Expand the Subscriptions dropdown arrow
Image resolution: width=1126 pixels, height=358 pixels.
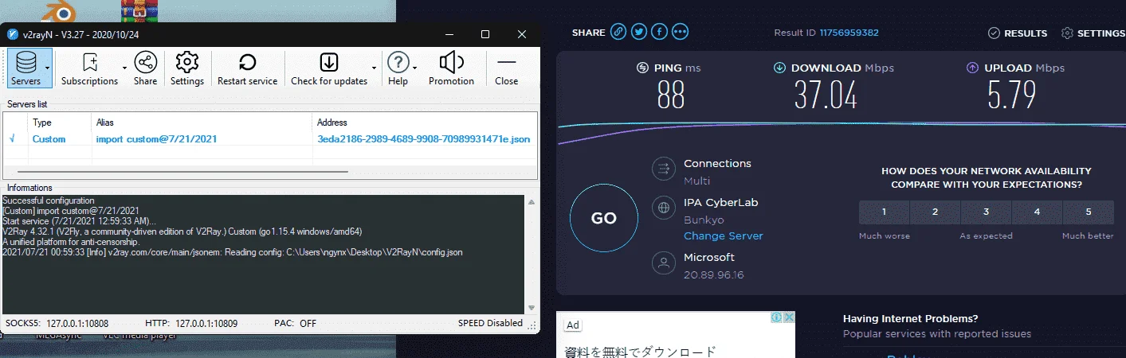click(124, 68)
